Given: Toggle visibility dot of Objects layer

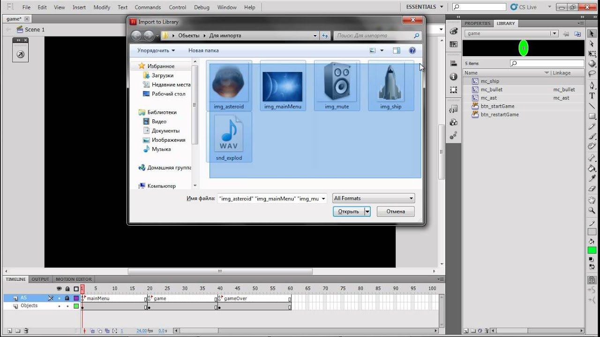Looking at the screenshot, I should (59, 306).
